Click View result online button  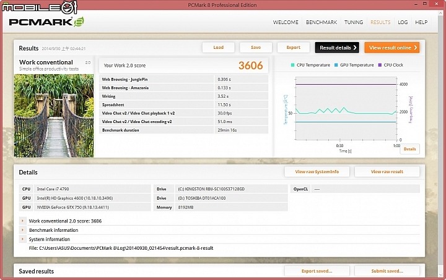point(392,48)
